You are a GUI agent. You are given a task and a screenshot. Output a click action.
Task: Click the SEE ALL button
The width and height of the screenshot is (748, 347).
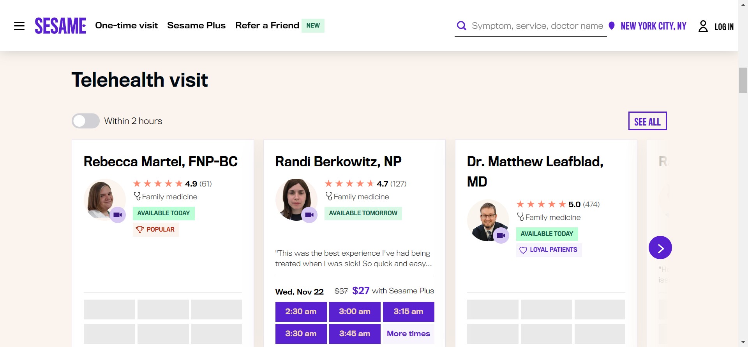(x=647, y=121)
